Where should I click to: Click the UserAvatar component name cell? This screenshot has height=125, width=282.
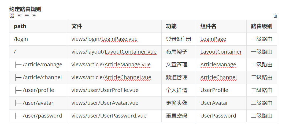click(x=221, y=103)
